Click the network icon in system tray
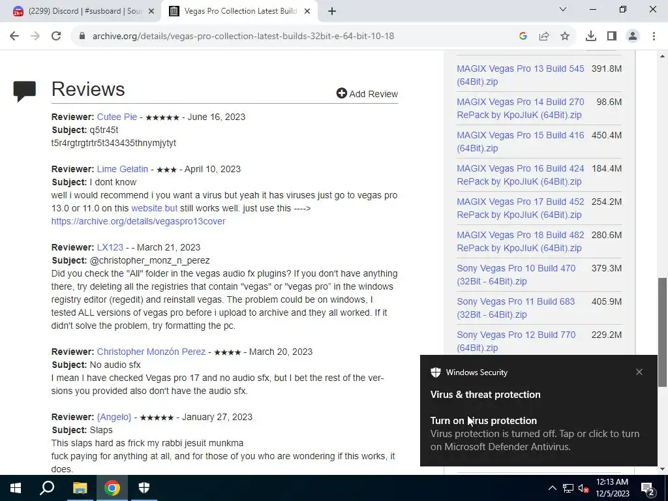This screenshot has height=501, width=668. (x=568, y=488)
